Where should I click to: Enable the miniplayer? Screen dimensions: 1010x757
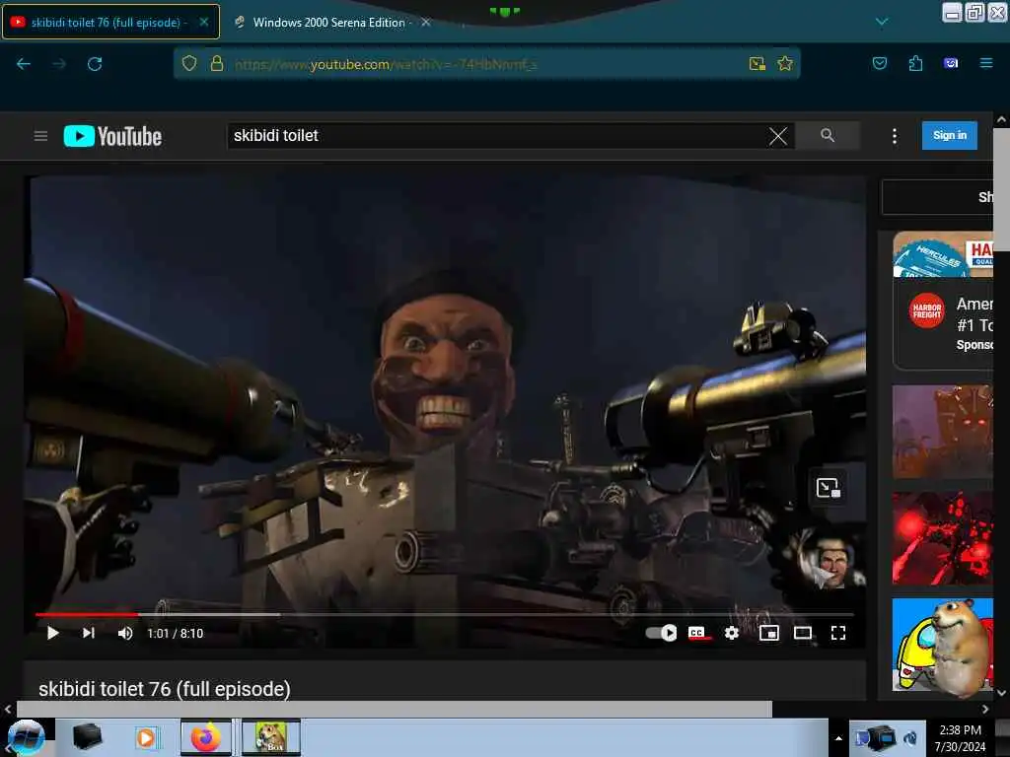tap(769, 633)
